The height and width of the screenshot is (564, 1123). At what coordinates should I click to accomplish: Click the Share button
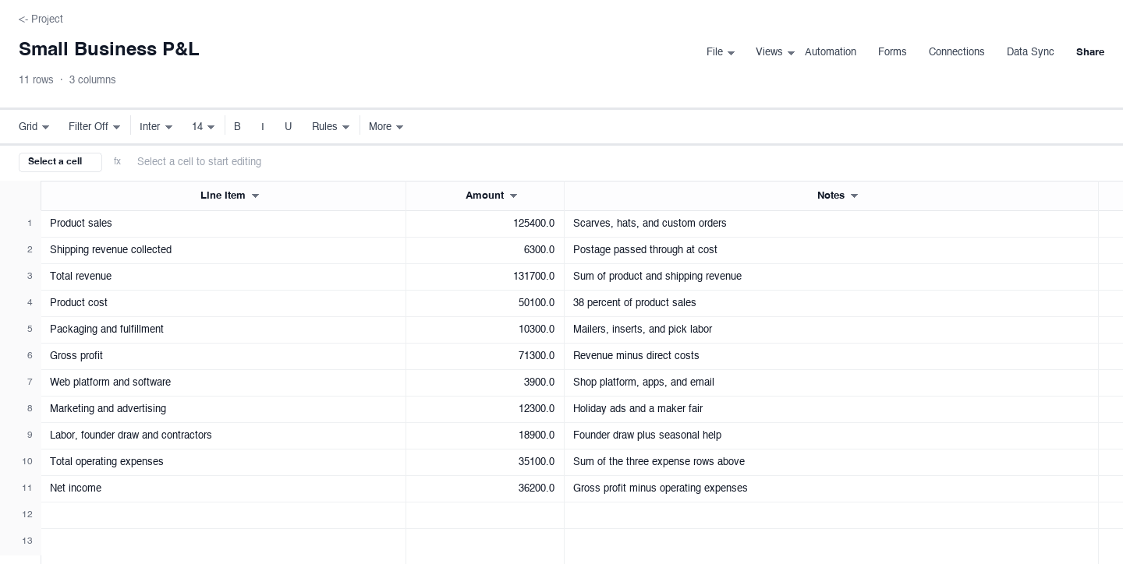1090,52
